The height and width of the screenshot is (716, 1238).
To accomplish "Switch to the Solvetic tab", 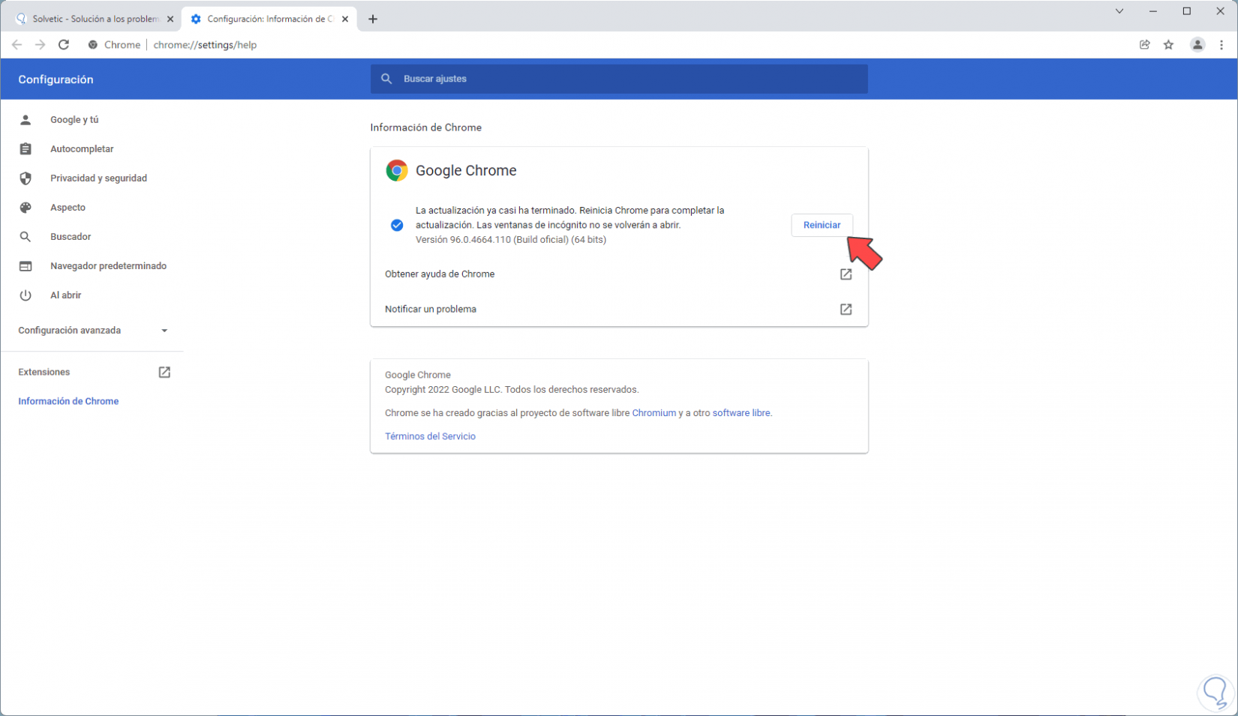I will 94,19.
